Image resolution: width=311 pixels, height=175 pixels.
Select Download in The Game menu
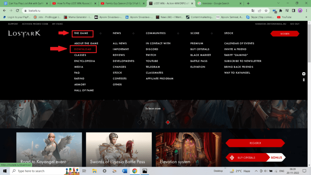[83, 49]
